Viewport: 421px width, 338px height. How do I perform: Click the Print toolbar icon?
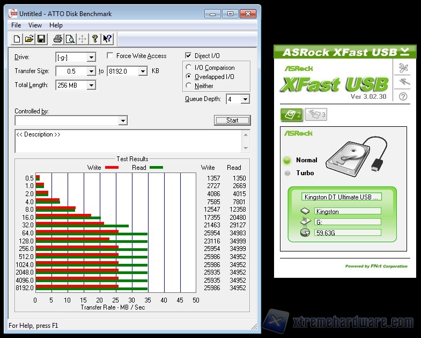point(57,39)
